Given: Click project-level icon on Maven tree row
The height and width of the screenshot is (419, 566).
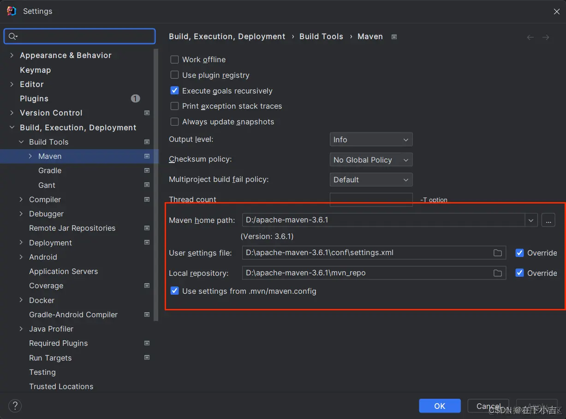Looking at the screenshot, I should tap(147, 156).
